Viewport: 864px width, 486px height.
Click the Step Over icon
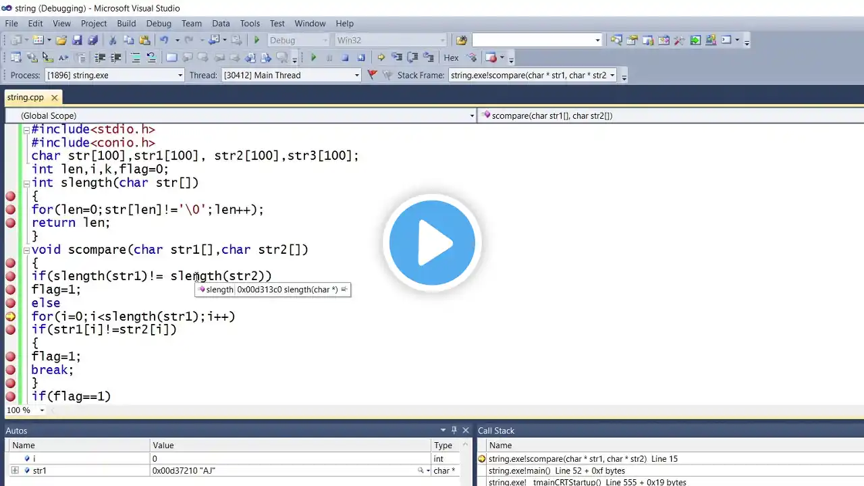[x=412, y=58]
